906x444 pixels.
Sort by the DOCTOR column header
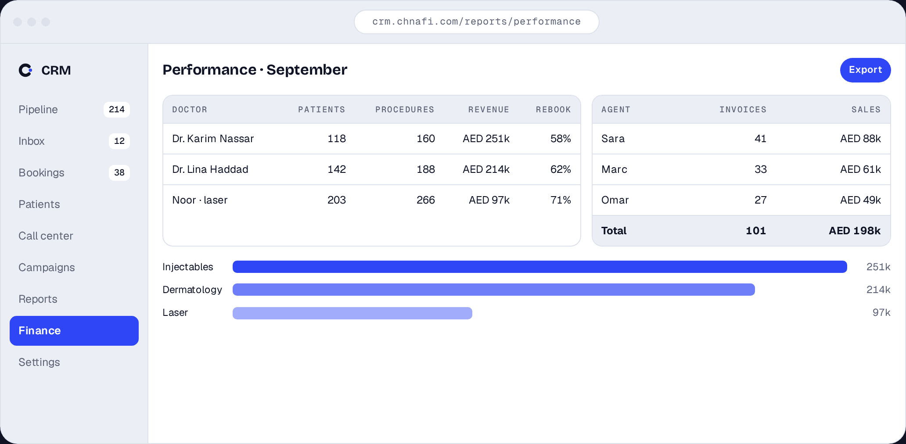pos(190,110)
